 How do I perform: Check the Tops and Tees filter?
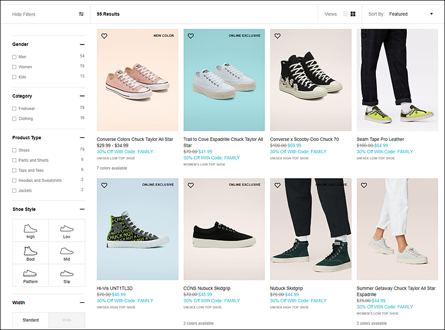(x=14, y=170)
